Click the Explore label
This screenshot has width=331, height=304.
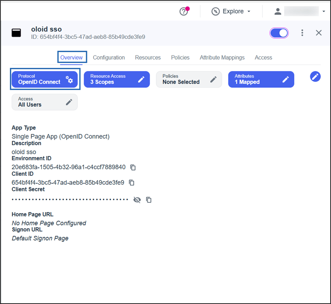pos(233,11)
